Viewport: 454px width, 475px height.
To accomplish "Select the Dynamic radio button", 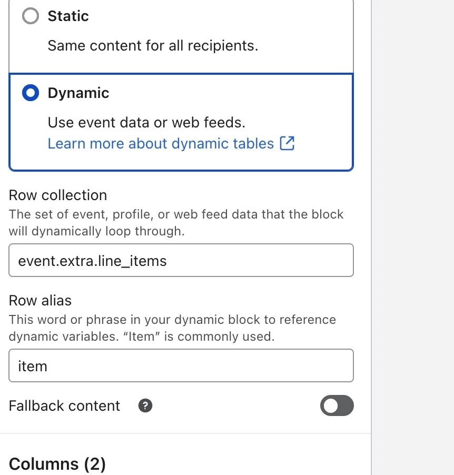I will coord(31,93).
